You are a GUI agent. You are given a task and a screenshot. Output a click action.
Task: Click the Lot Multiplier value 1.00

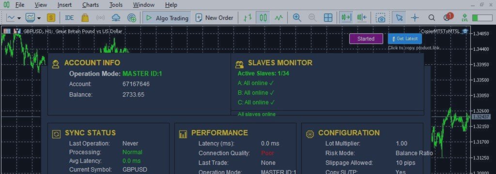click(402, 144)
